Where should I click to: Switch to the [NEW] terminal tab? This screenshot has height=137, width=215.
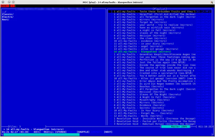click(x=4, y=6)
